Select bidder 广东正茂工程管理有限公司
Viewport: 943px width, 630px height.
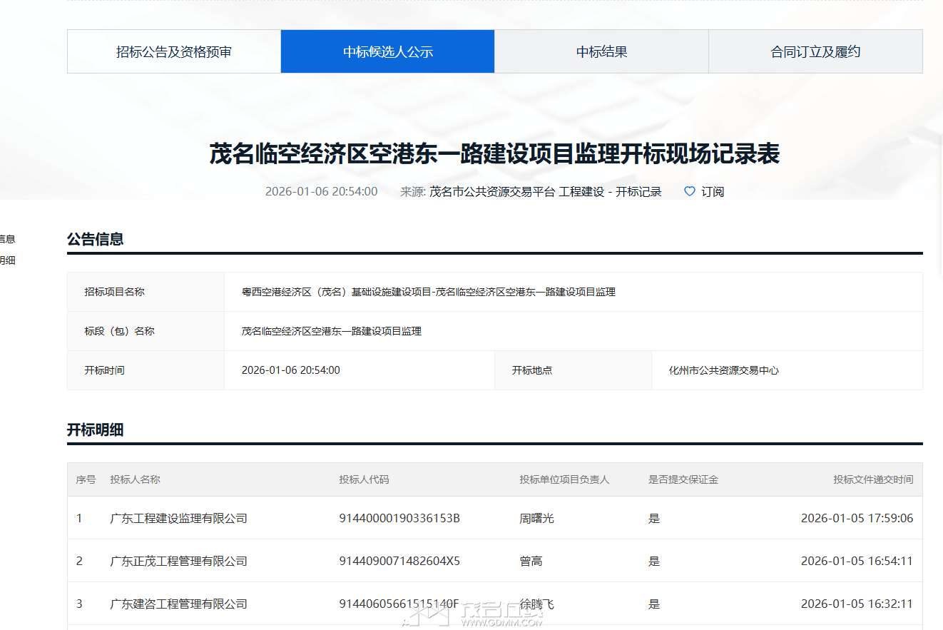coord(178,561)
